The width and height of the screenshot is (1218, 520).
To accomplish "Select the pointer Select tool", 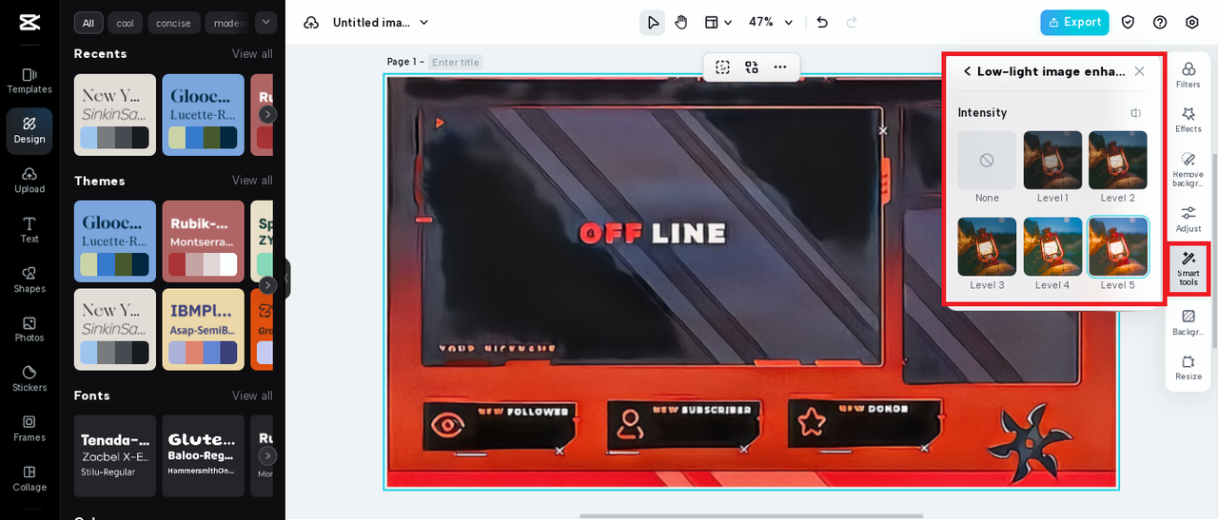I will (652, 22).
